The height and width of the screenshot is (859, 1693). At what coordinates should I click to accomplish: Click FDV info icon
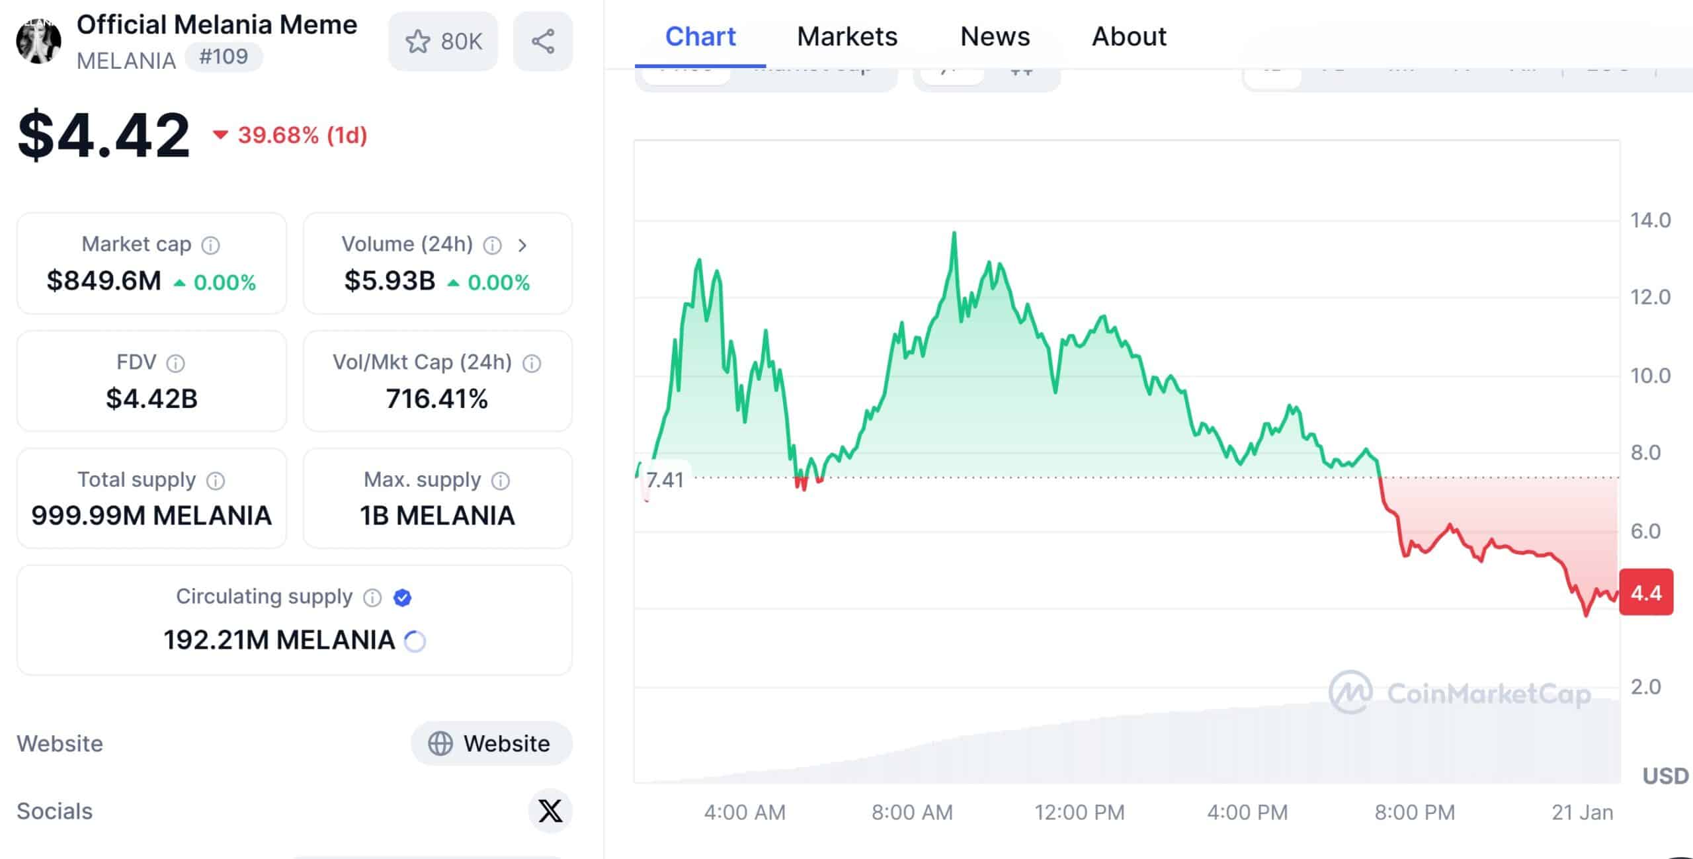click(175, 363)
